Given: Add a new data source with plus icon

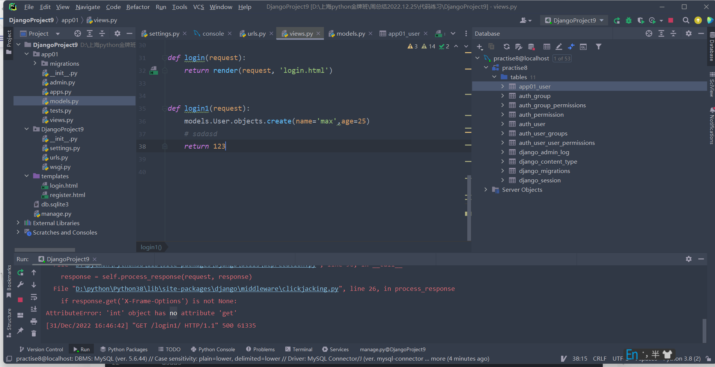Looking at the screenshot, I should click(480, 47).
